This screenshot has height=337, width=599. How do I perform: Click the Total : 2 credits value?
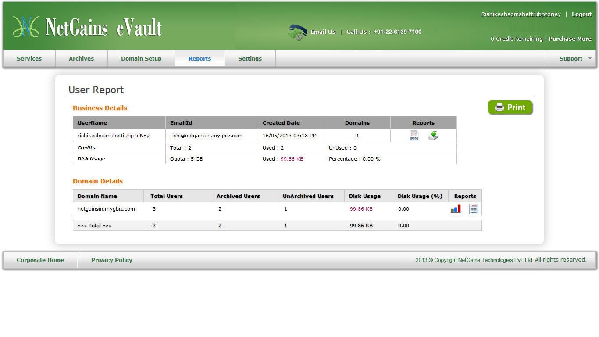[x=181, y=148]
